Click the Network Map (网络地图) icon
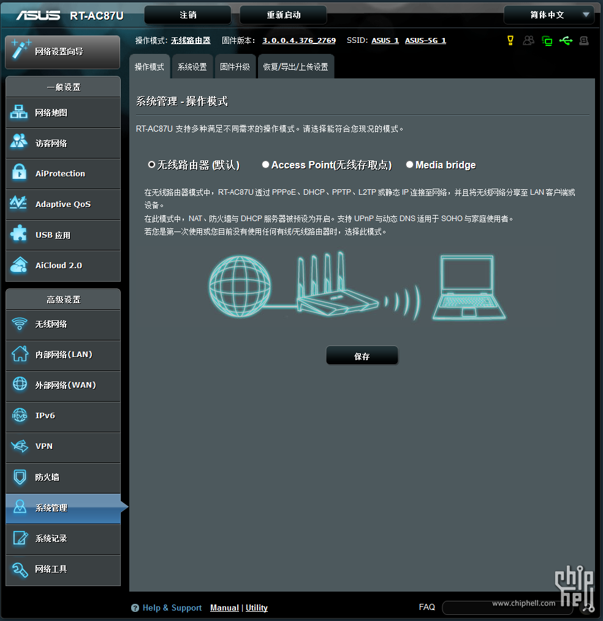This screenshot has width=603, height=621. pos(18,112)
